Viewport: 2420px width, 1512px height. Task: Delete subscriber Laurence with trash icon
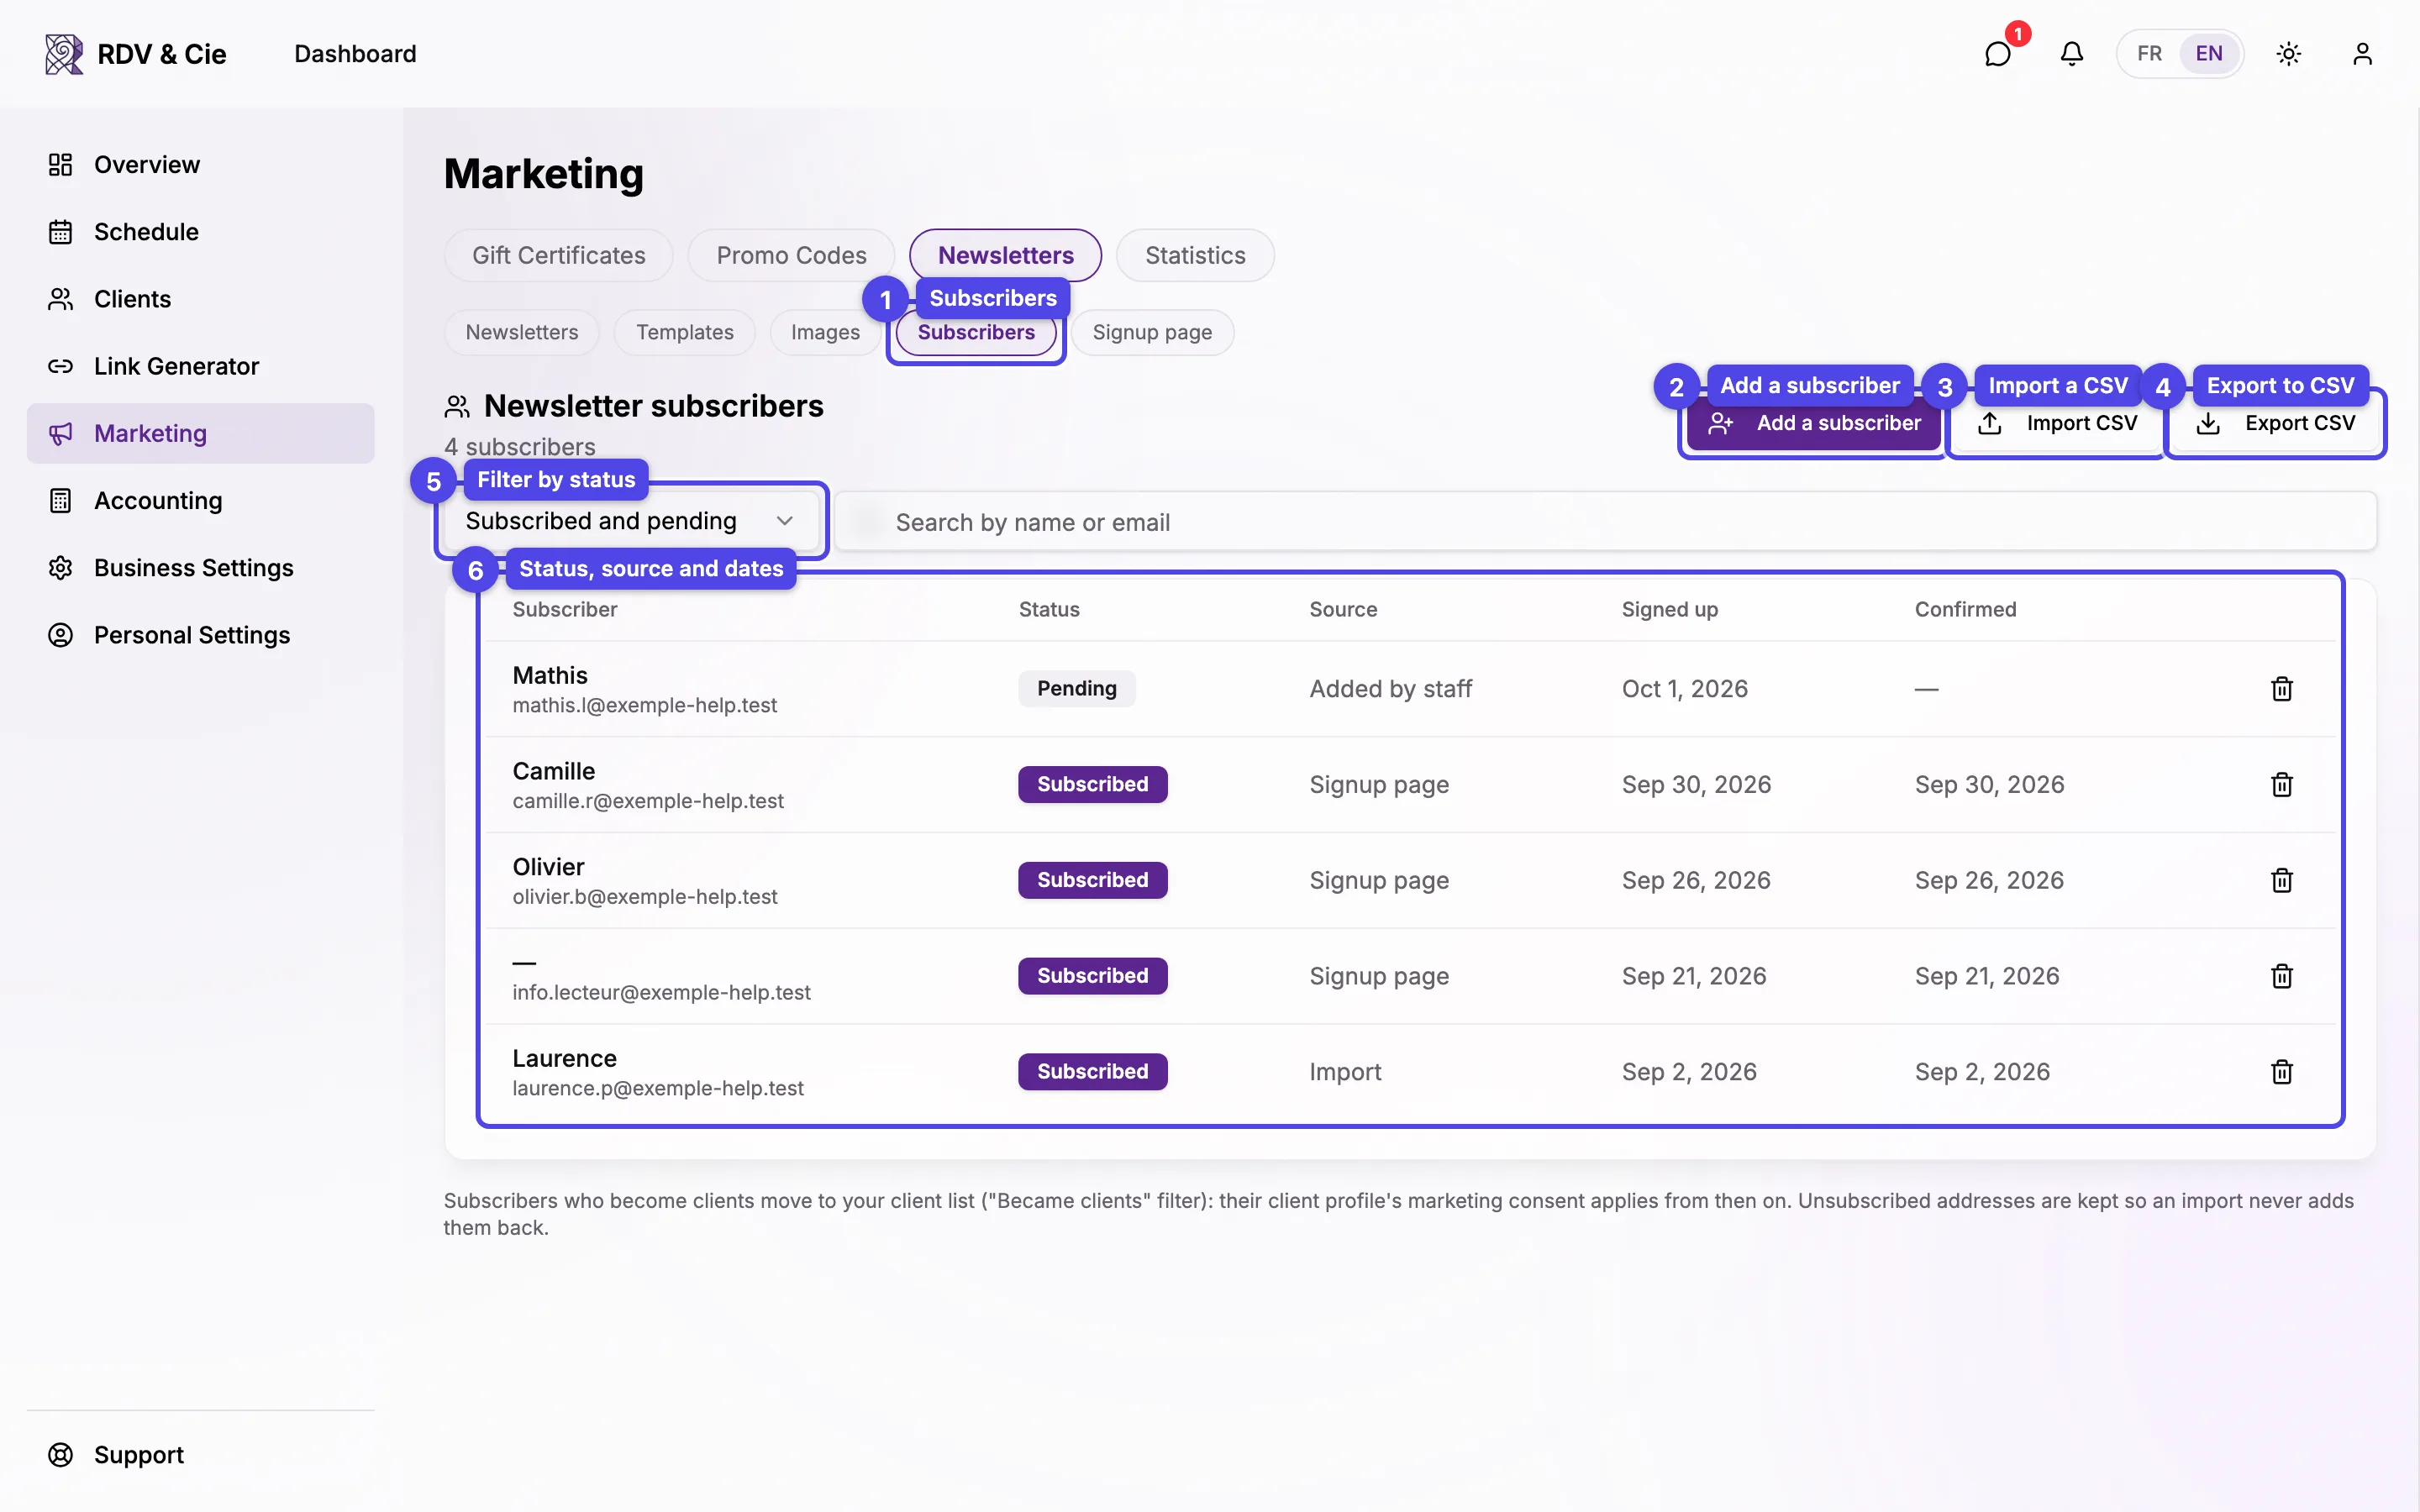pyautogui.click(x=2282, y=1072)
